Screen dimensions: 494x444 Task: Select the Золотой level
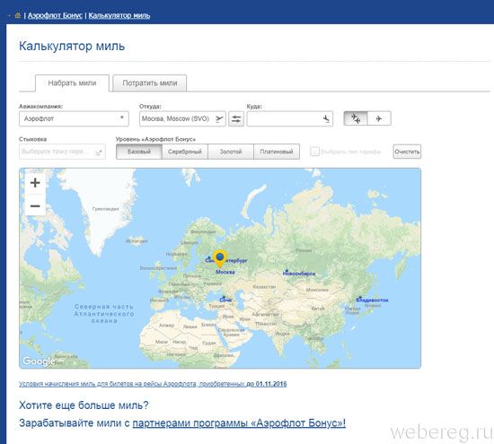coord(231,152)
